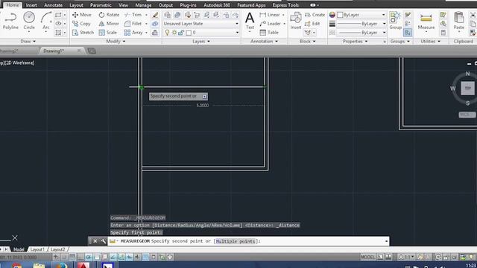Viewport: 477px width, 268px height.
Task: Toggle layer lock padlock icon
Action: point(181,33)
